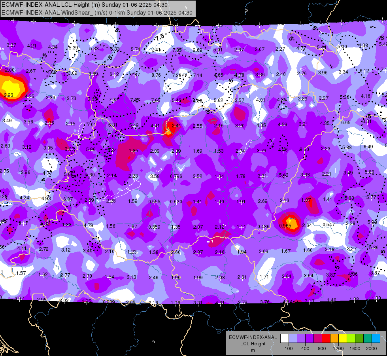Click the grid value '2.46'
The height and width of the screenshot is (356, 387).
click(x=153, y=277)
